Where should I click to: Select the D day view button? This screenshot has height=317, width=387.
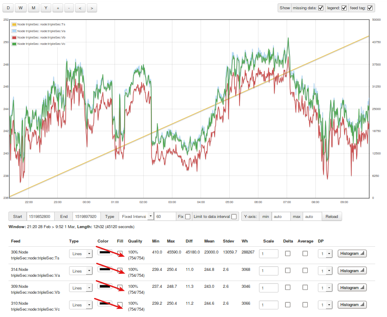tap(8, 8)
